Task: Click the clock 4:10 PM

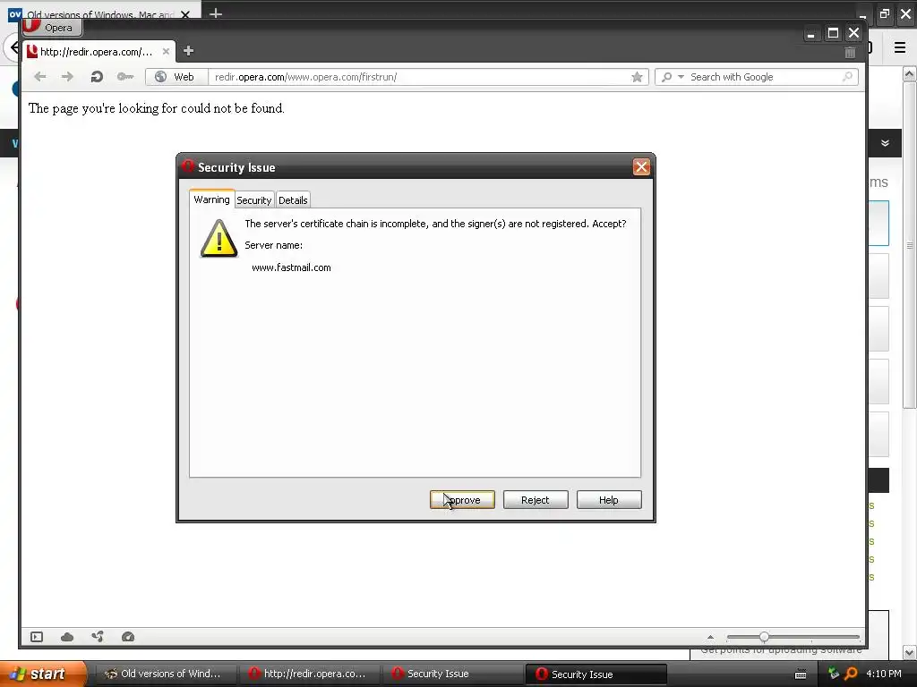Action: tap(884, 674)
